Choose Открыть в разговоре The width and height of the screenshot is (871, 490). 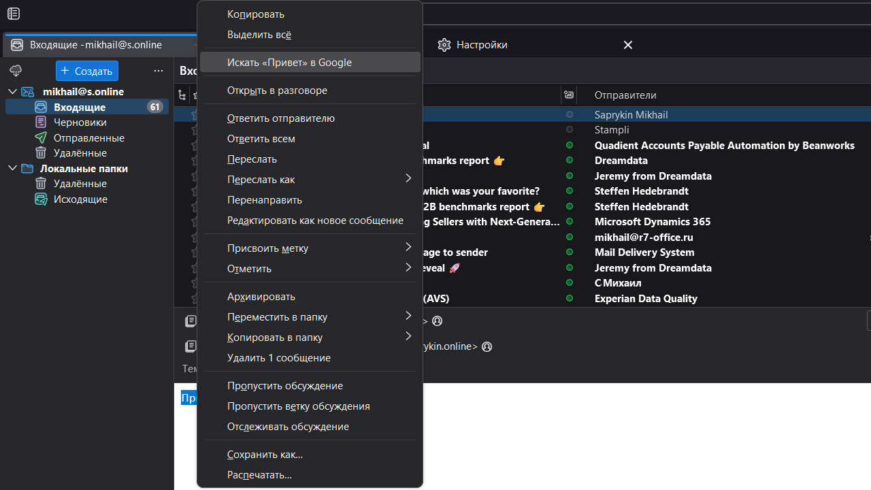(x=310, y=91)
